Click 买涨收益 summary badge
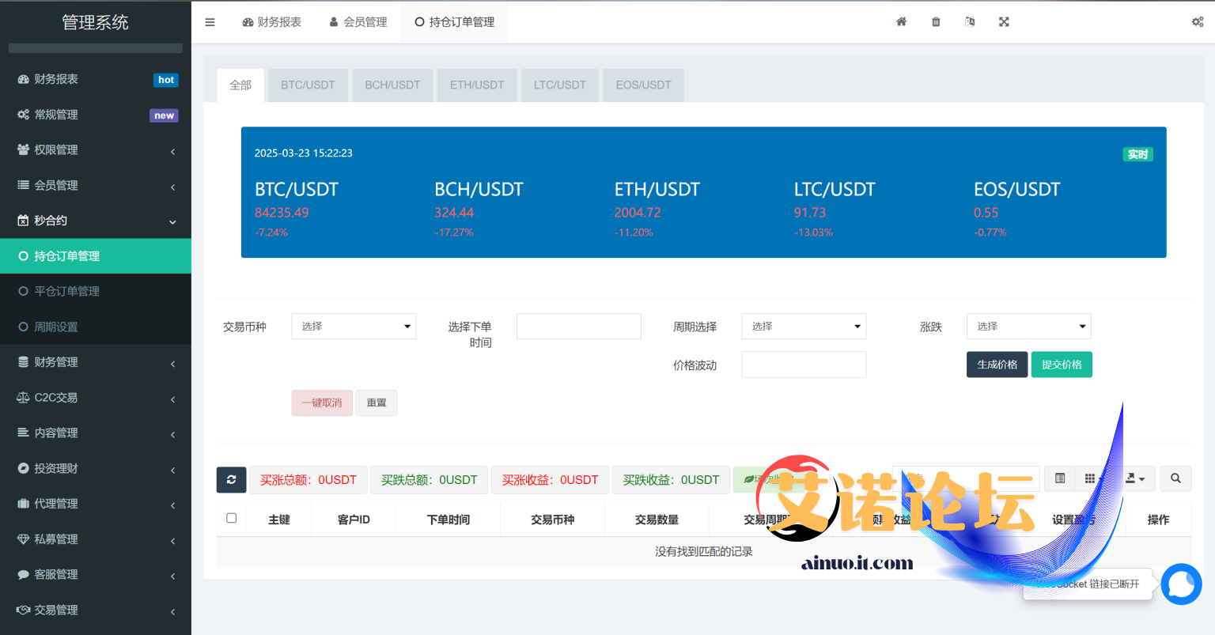The width and height of the screenshot is (1215, 635). [x=550, y=480]
